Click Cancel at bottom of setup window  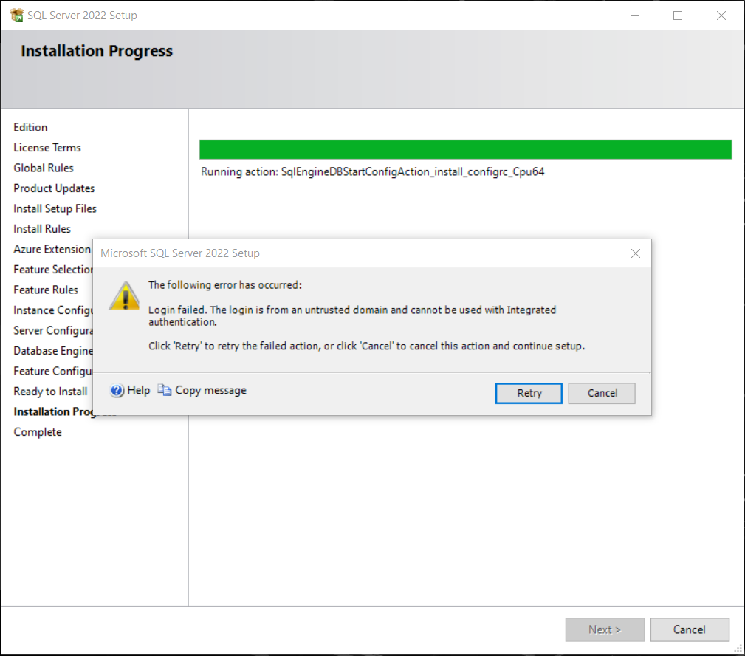point(690,629)
